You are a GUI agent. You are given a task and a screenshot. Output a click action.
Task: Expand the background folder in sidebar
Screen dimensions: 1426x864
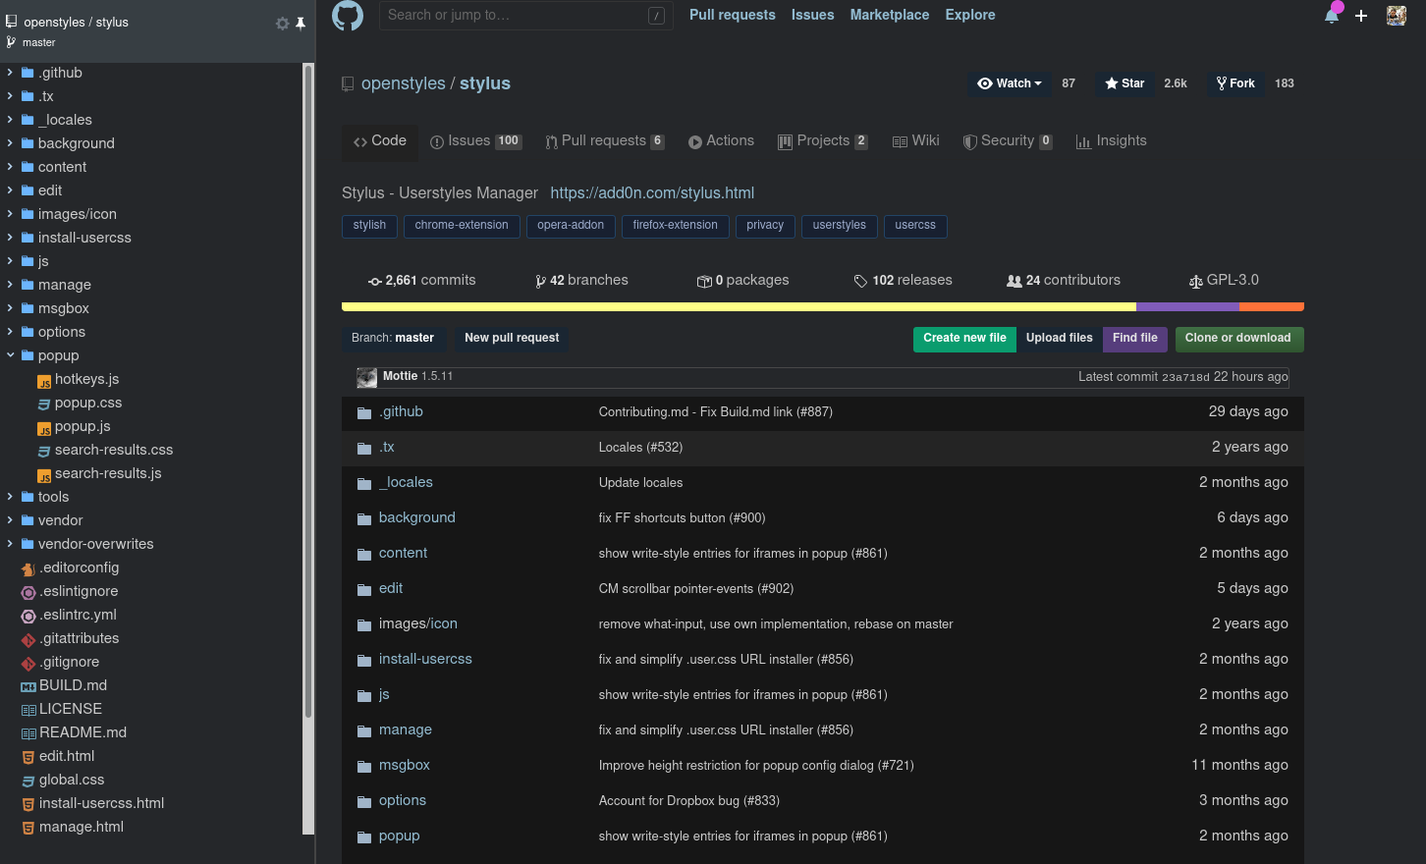(x=10, y=143)
